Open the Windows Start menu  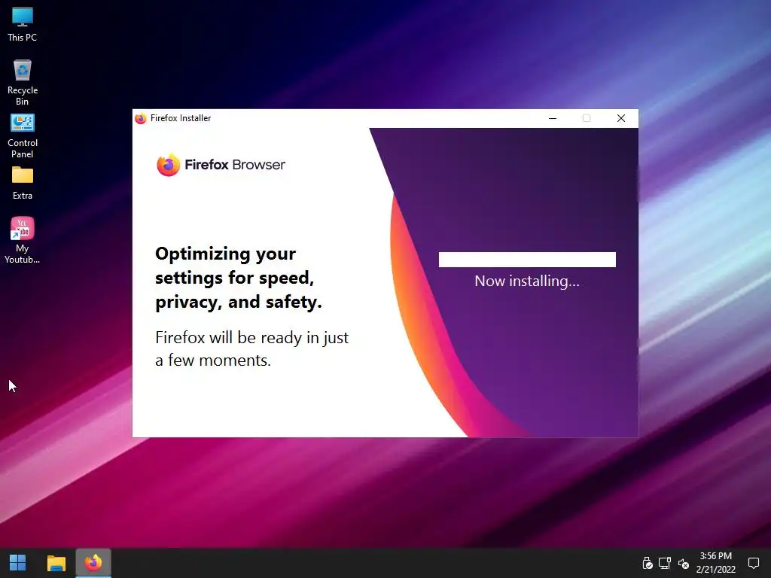tap(18, 563)
